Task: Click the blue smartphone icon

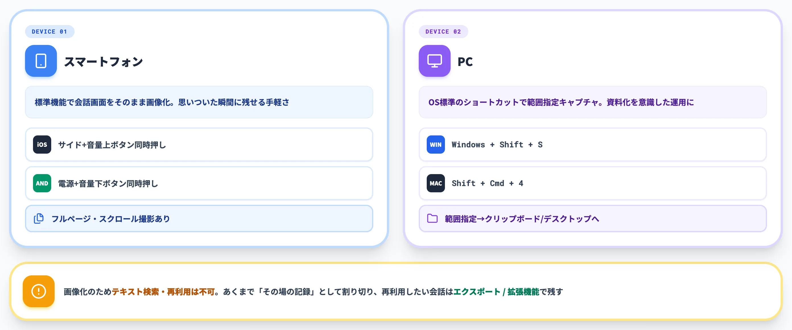Action: point(41,61)
